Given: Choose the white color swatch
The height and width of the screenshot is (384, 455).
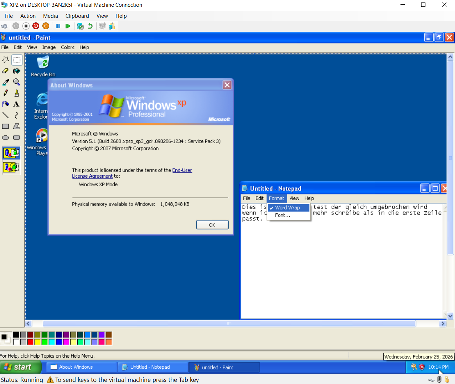Looking at the screenshot, I should pyautogui.click(x=16, y=342).
